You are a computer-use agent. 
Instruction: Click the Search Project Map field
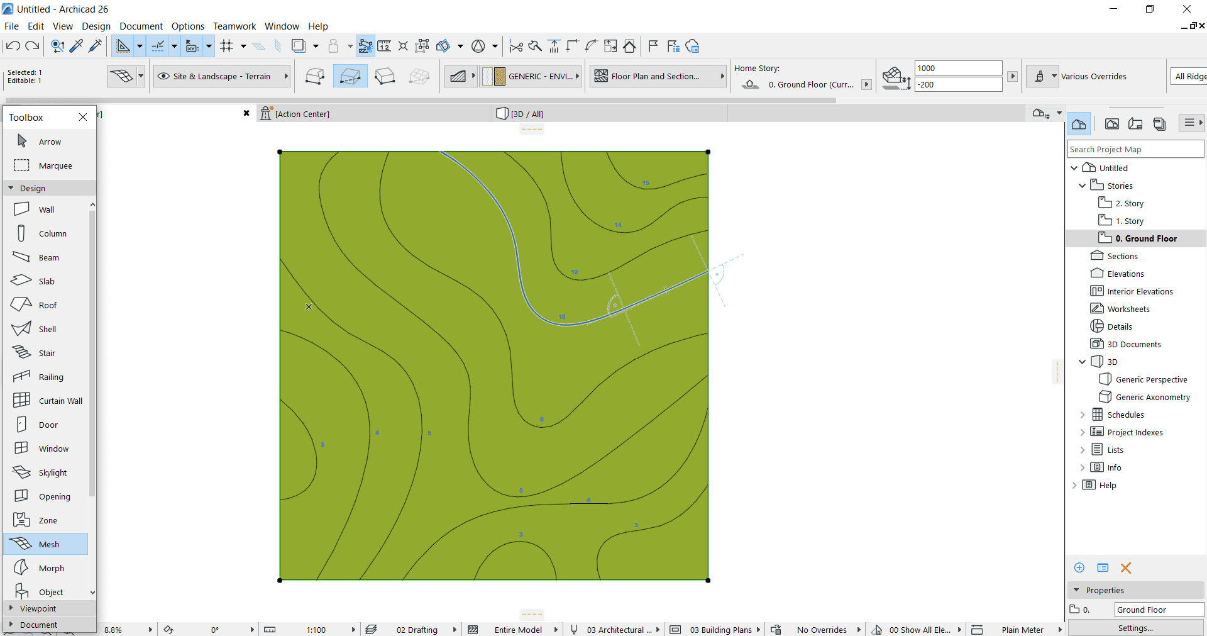pos(1135,148)
